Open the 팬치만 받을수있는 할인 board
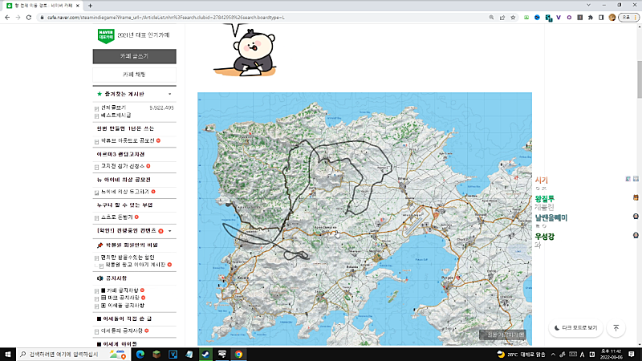 (x=128, y=258)
